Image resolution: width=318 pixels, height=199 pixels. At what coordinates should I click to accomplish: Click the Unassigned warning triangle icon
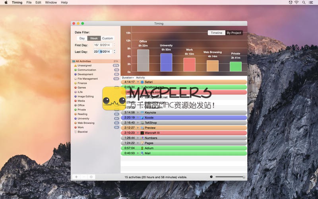76,65
